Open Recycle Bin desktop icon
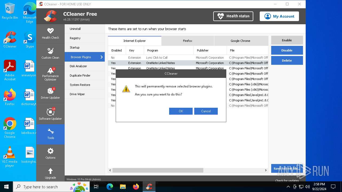This screenshot has width=342, height=192. coord(10,11)
